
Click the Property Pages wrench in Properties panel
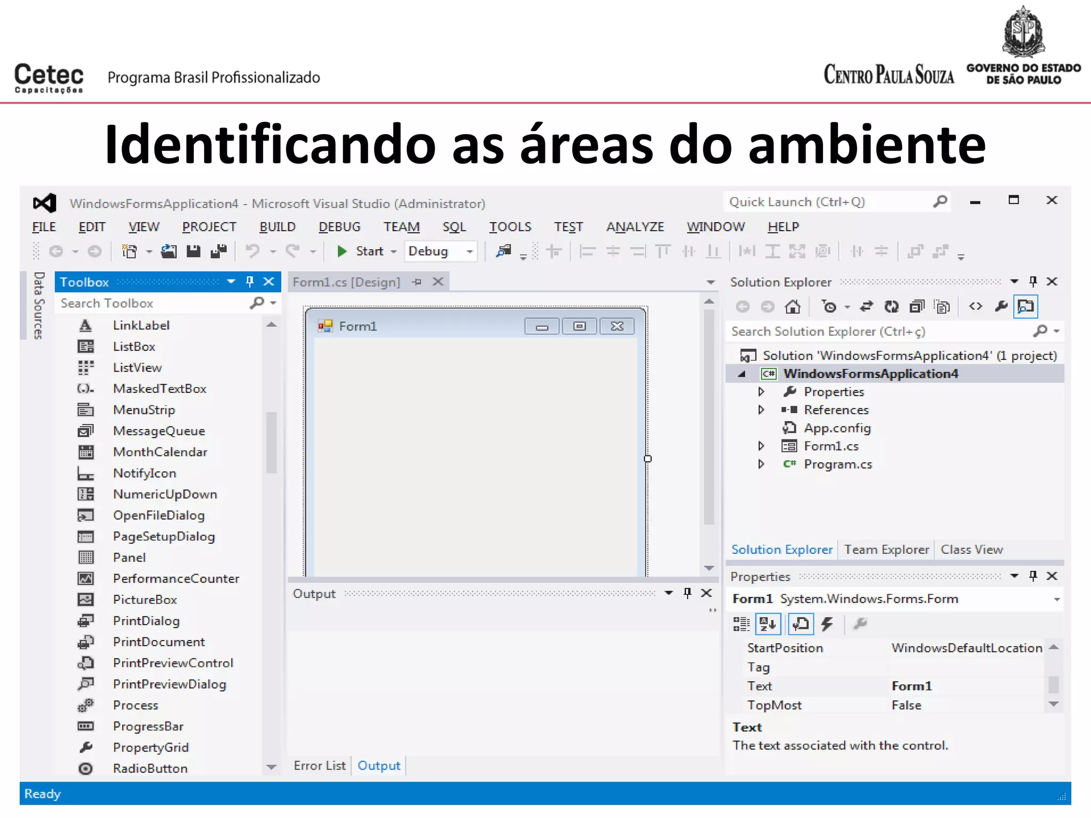coord(860,624)
